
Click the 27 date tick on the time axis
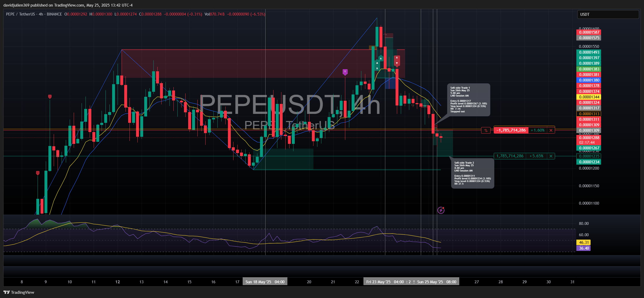[x=477, y=282]
